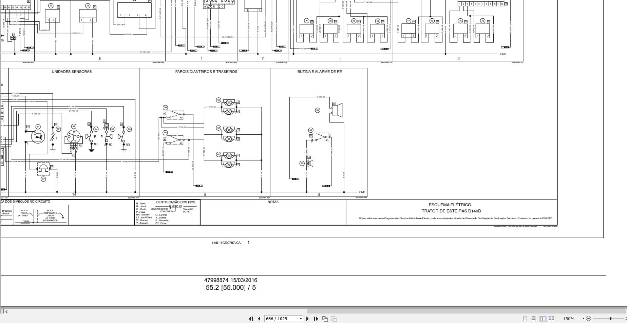Click the component 53 voltmeter symbol
The image size is (627, 323).
tap(74, 137)
